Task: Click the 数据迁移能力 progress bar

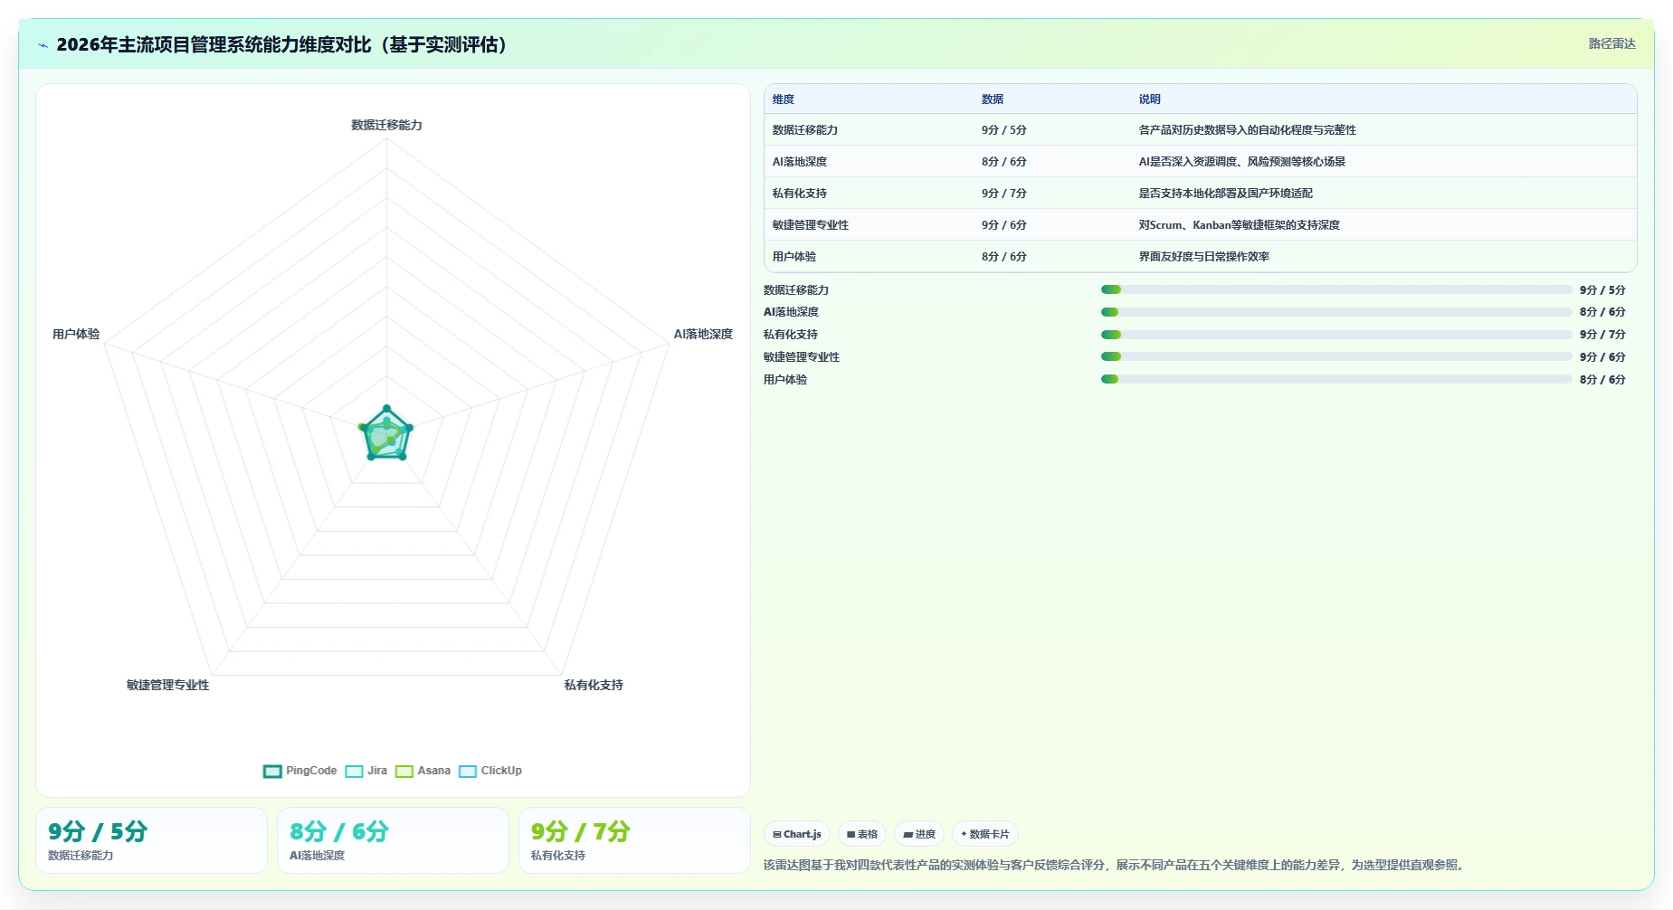Action: click(x=1336, y=289)
